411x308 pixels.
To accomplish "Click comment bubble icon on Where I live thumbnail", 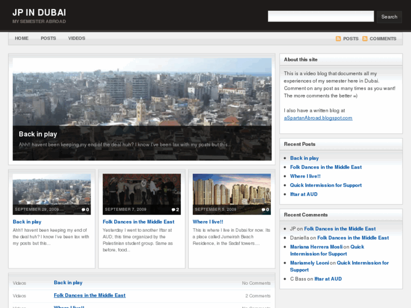I will point(263,210).
